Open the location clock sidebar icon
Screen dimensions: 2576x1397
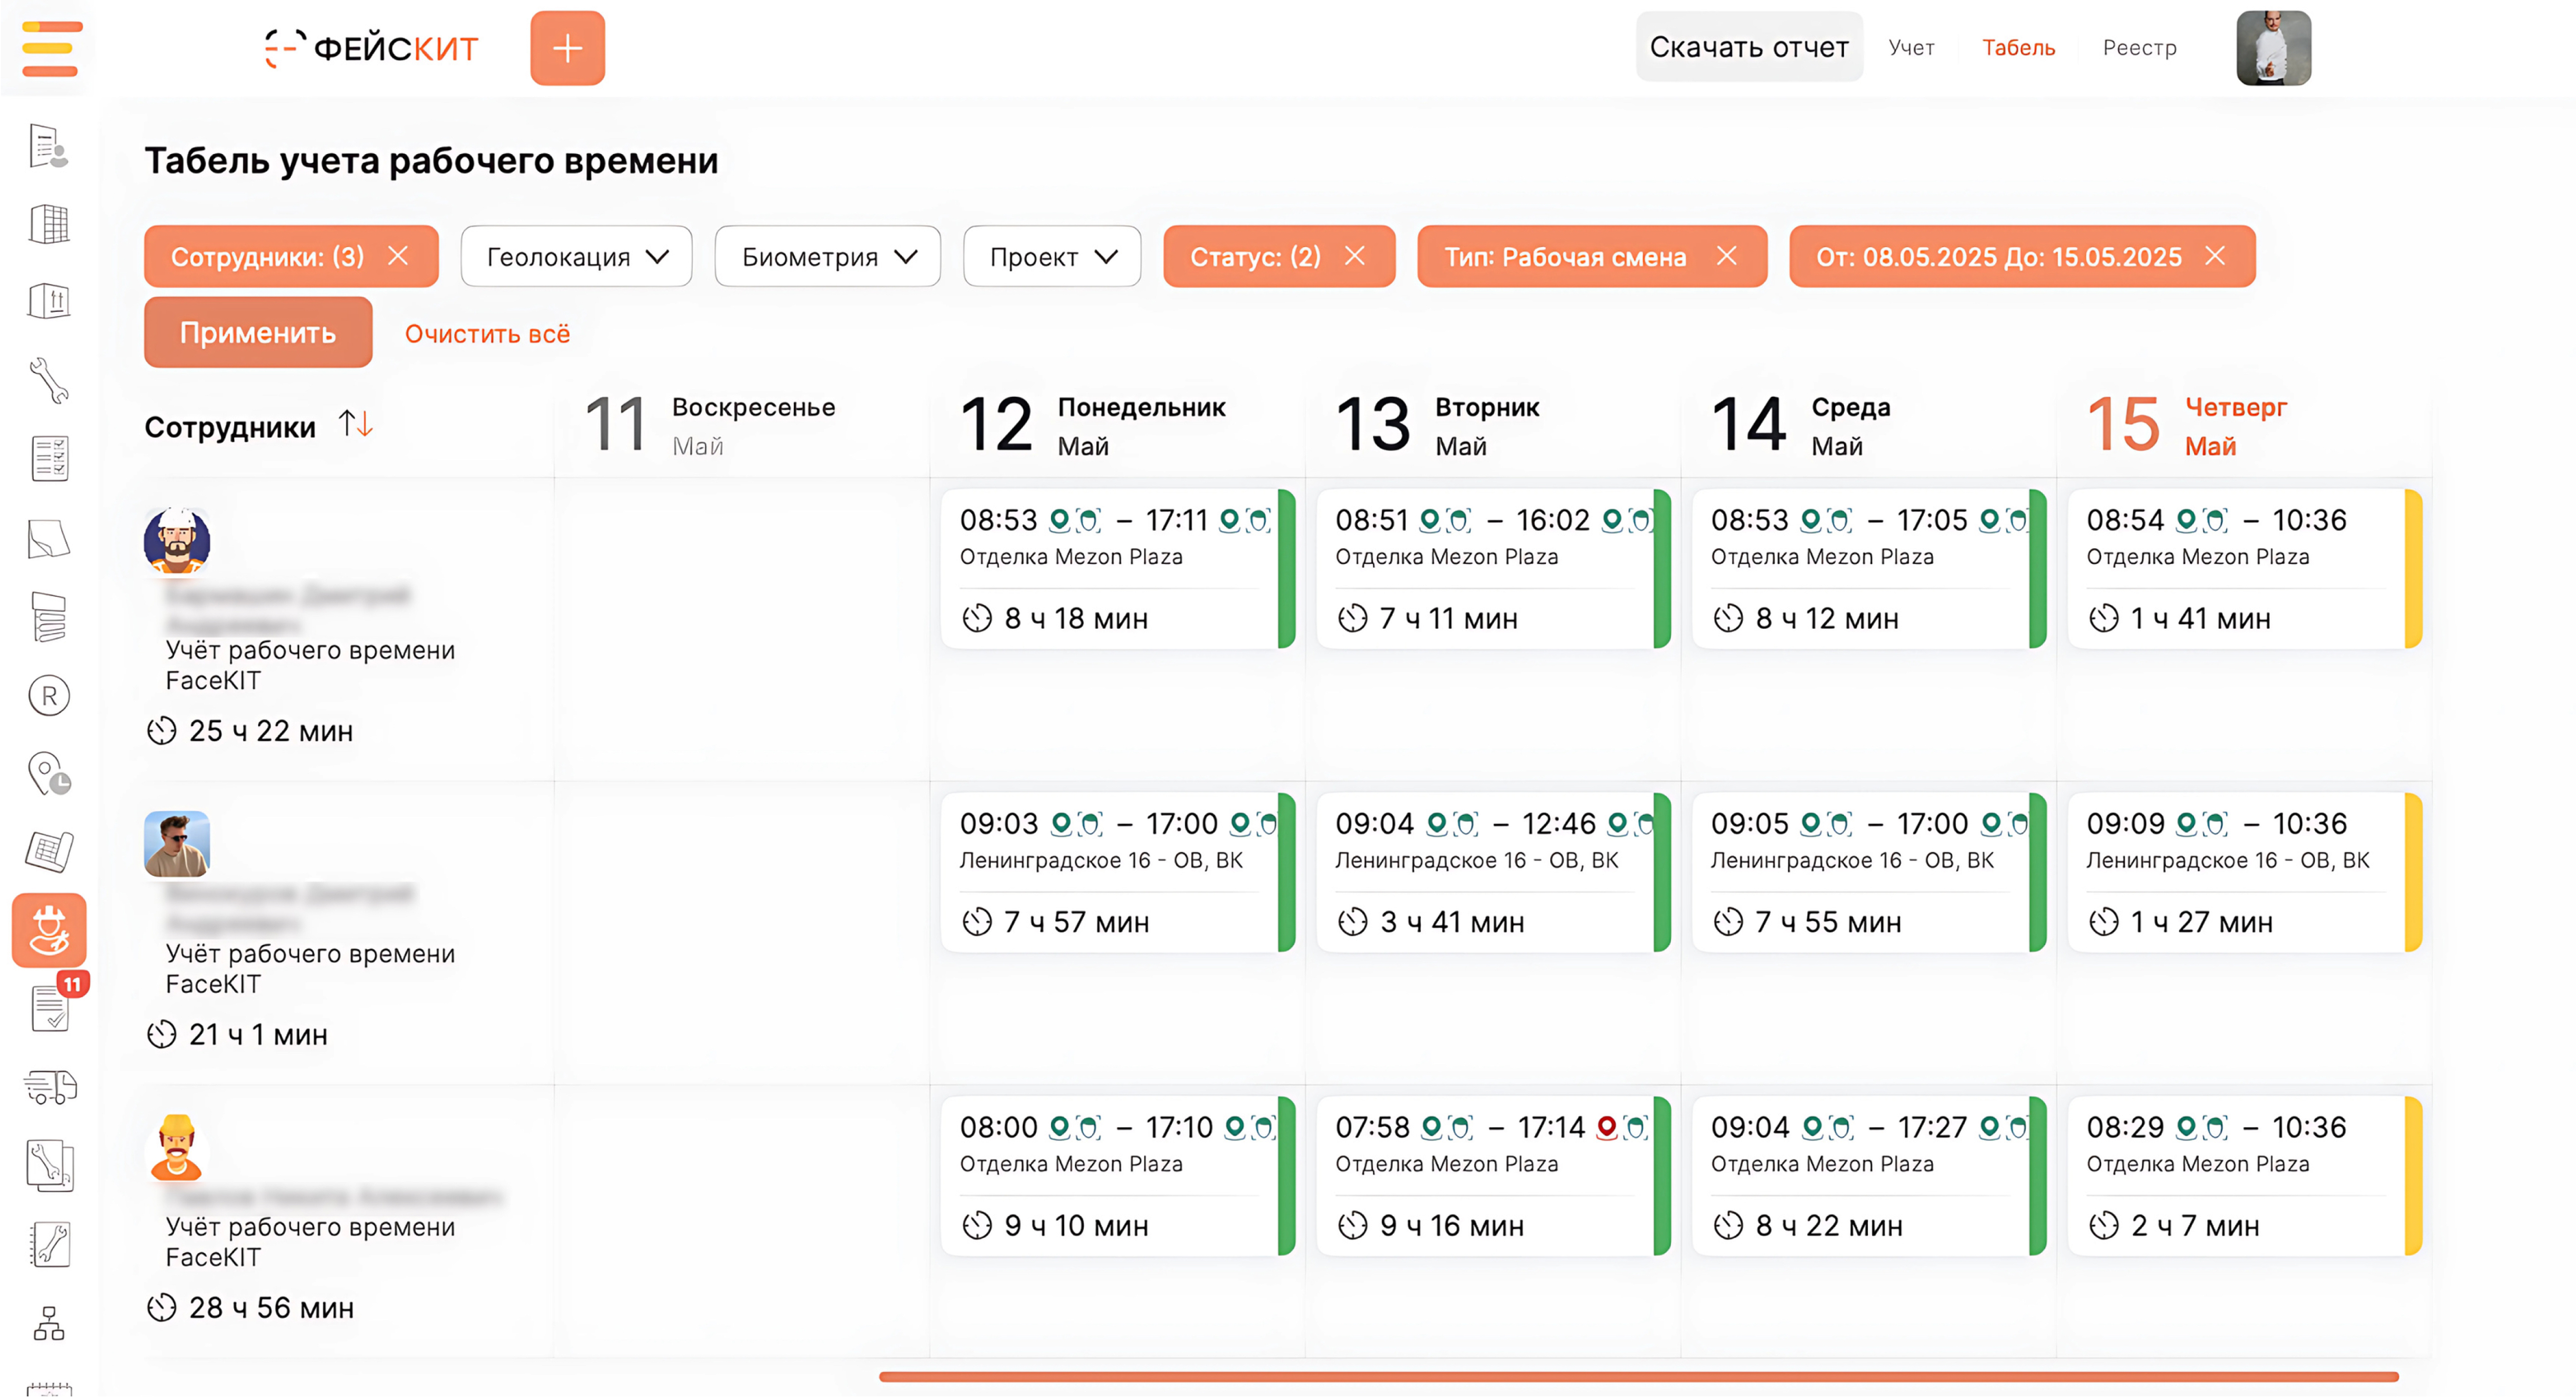coord(49,774)
